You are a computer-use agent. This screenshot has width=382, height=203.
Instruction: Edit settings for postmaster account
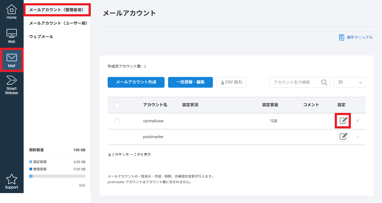coord(343,136)
